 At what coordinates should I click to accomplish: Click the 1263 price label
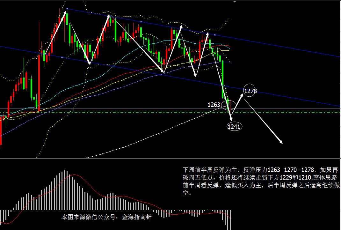pyautogui.click(x=214, y=105)
